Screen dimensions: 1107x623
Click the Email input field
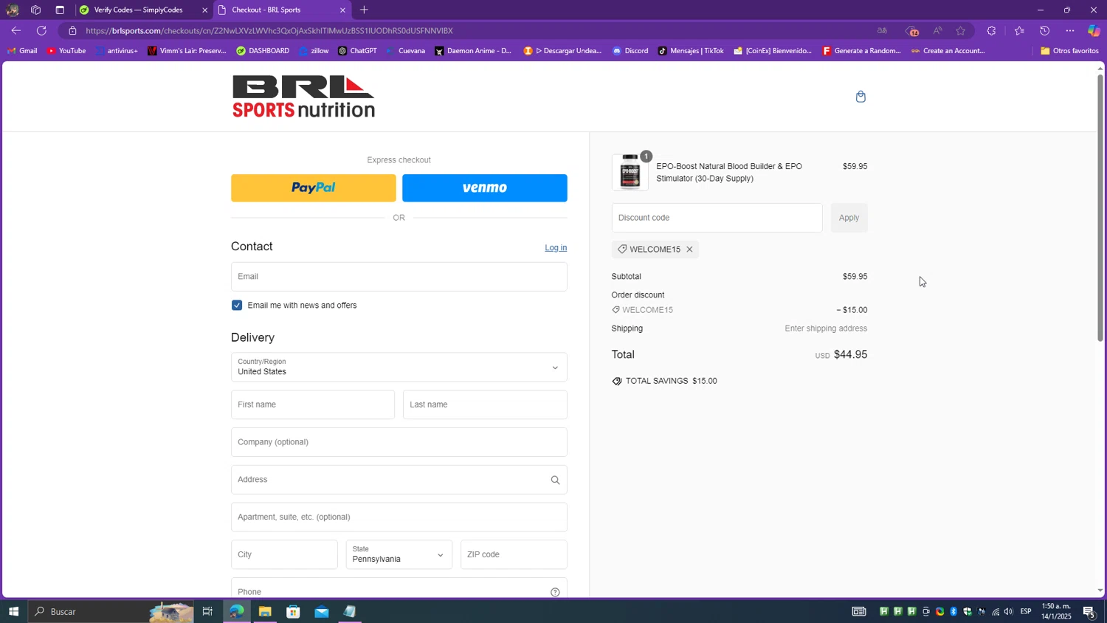click(399, 277)
